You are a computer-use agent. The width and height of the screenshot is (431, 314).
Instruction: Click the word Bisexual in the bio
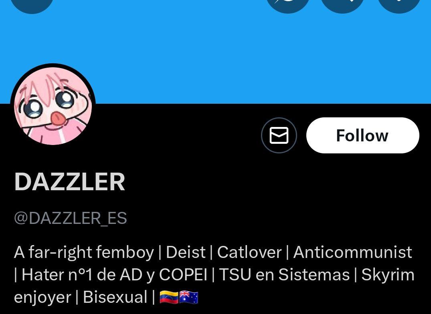115,297
